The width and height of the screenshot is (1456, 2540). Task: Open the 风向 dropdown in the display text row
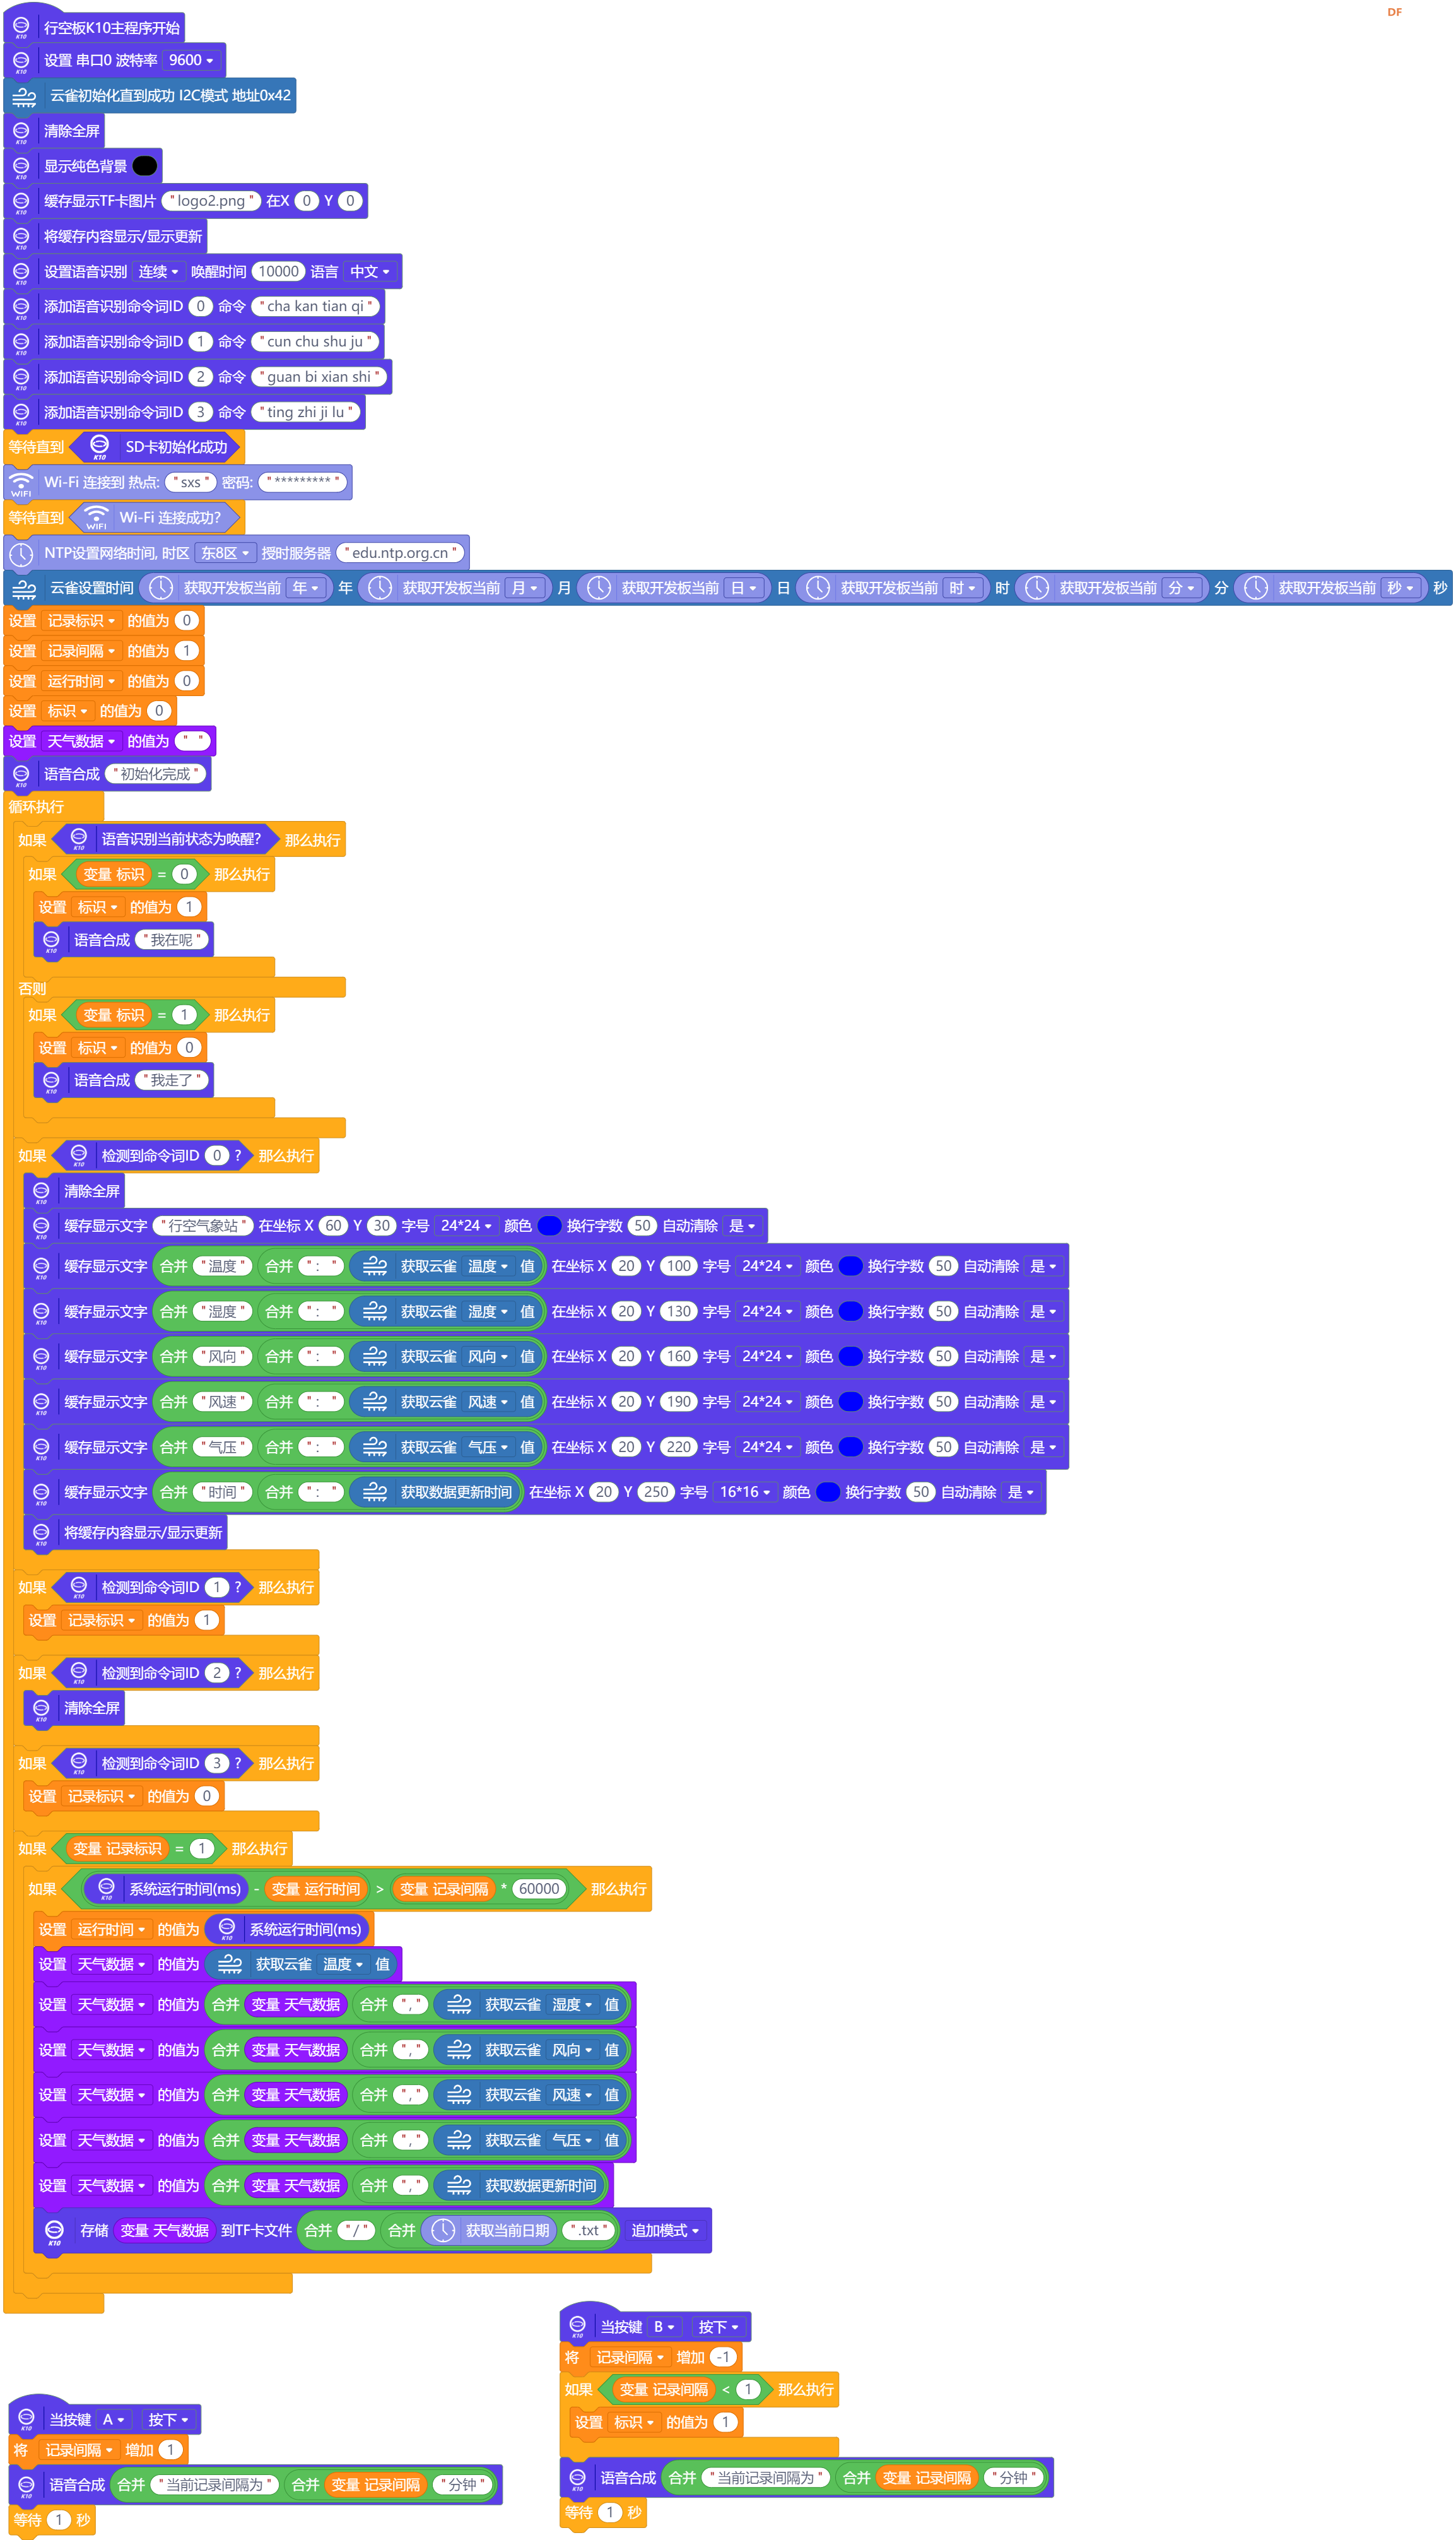click(488, 1357)
